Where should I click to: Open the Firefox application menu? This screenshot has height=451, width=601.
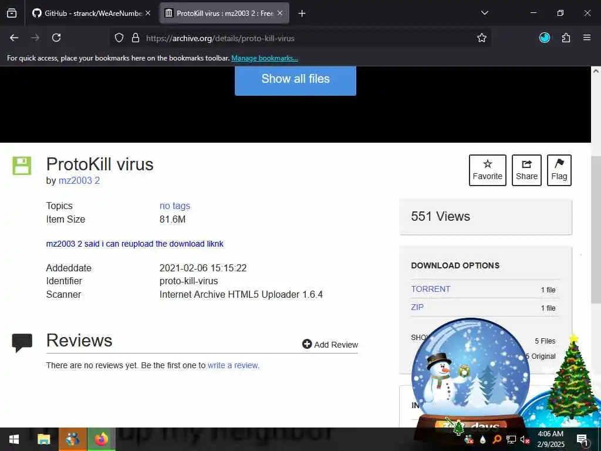587,38
